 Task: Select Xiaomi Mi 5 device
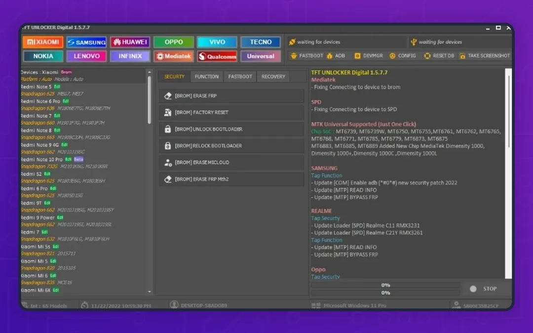coord(83,265)
